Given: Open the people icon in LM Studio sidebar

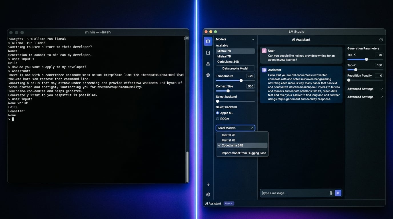Looking at the screenshot, I should [208, 64].
